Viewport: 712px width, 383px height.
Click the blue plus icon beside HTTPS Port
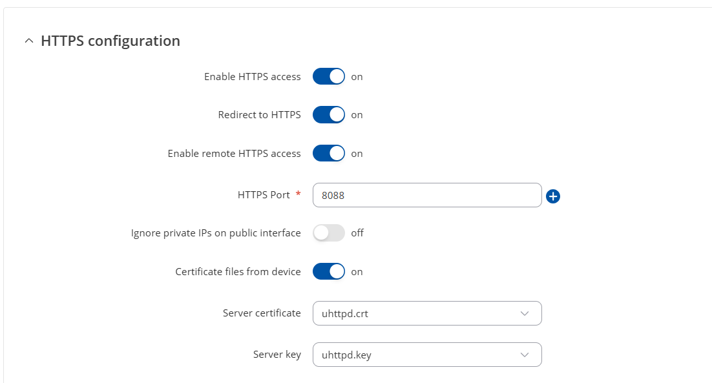point(552,196)
